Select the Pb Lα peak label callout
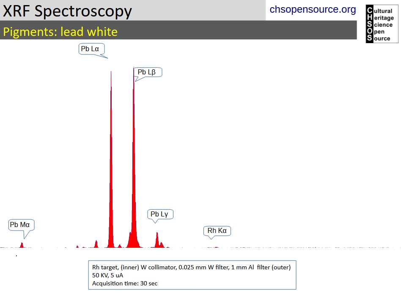Viewport: 401px width, 293px height. 91,49
